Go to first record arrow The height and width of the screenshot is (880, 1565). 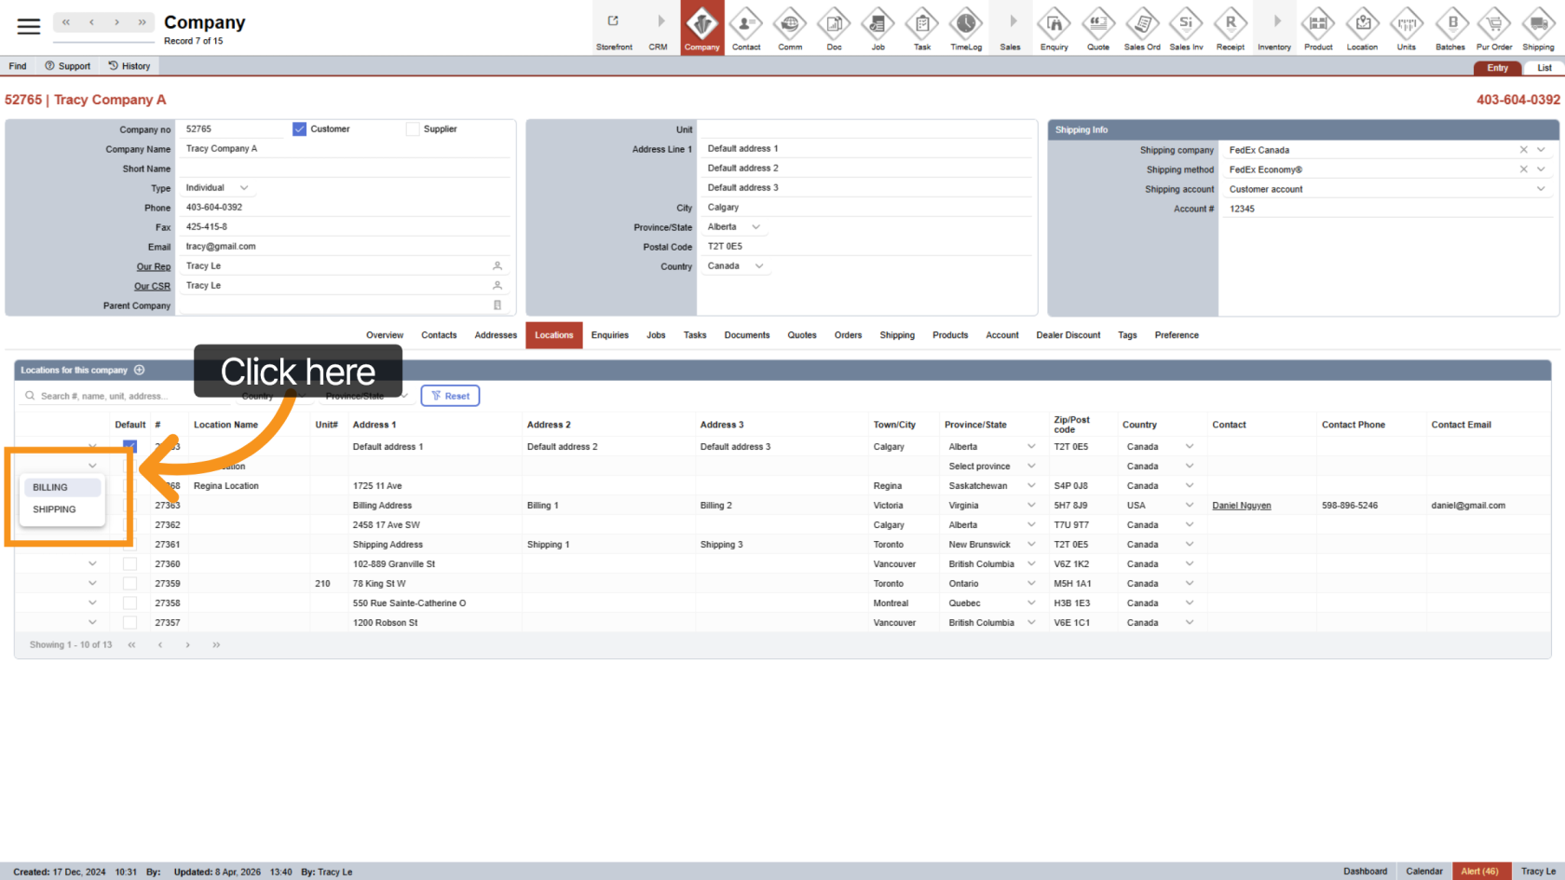click(66, 21)
